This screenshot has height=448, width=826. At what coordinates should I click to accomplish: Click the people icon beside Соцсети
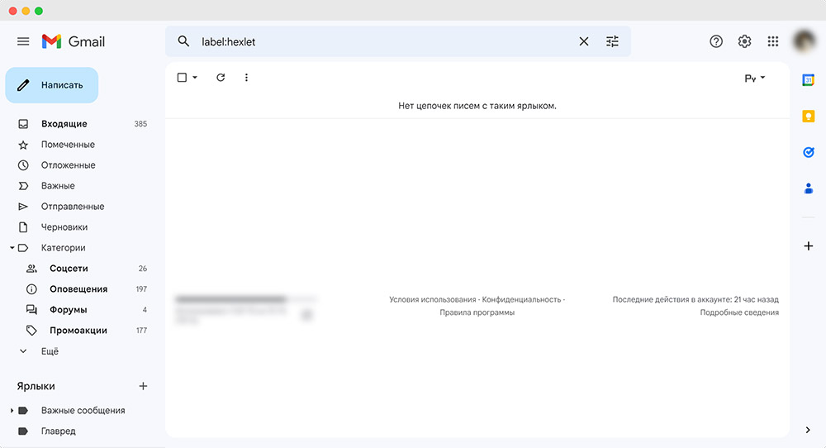pyautogui.click(x=31, y=269)
